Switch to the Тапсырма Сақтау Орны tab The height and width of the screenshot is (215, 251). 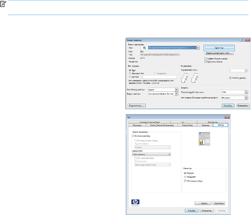(149, 122)
